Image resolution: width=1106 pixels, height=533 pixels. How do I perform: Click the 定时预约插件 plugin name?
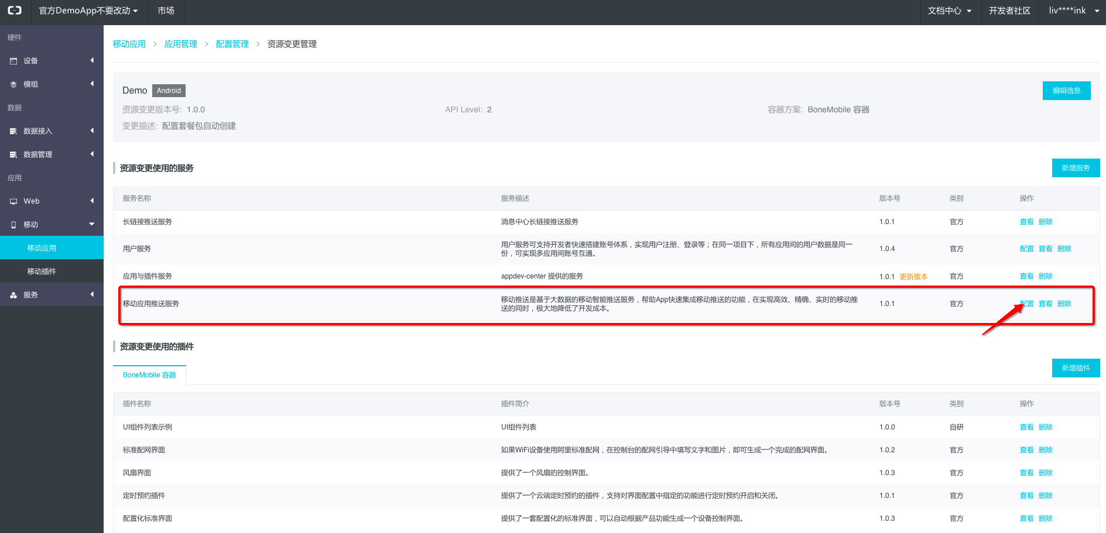(144, 496)
